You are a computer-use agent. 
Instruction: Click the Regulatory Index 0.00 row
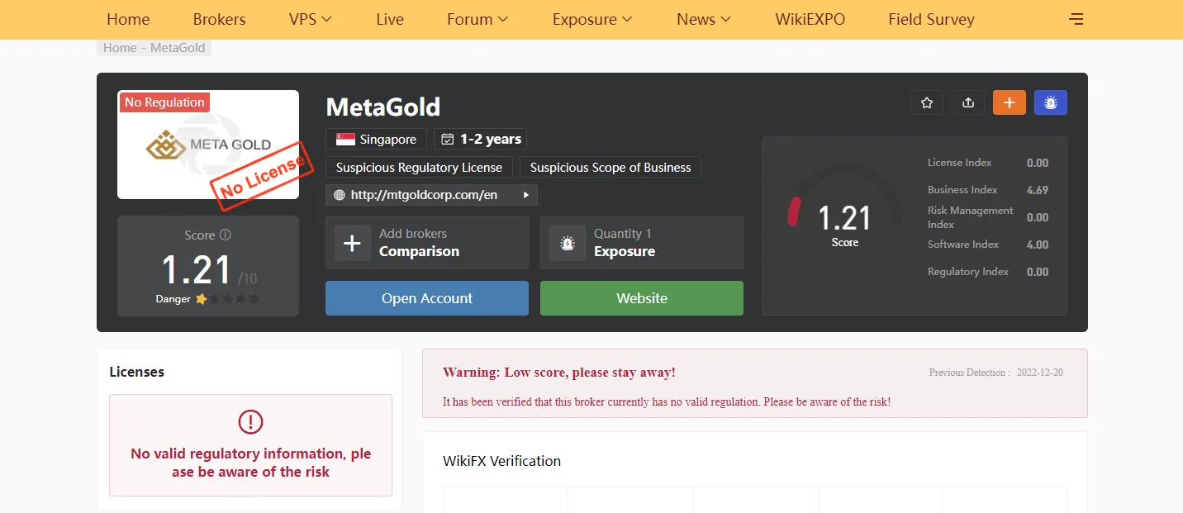click(988, 272)
